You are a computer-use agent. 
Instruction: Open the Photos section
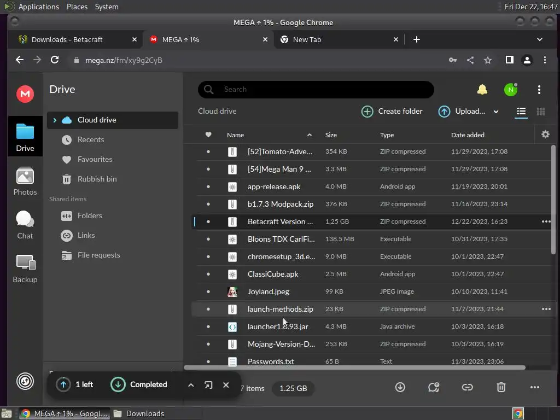coord(25,182)
